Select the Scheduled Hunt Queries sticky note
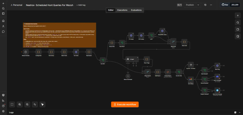Viewport: 243px width, 115px height. [59, 35]
